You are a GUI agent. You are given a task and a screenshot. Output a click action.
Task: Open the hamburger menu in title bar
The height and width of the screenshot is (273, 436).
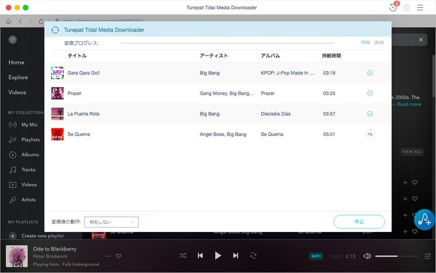[x=420, y=8]
